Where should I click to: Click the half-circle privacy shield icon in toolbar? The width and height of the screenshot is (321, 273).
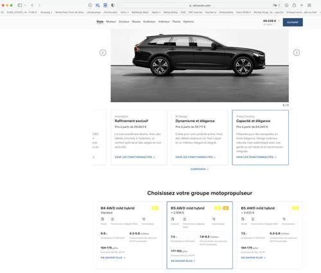[113, 5]
